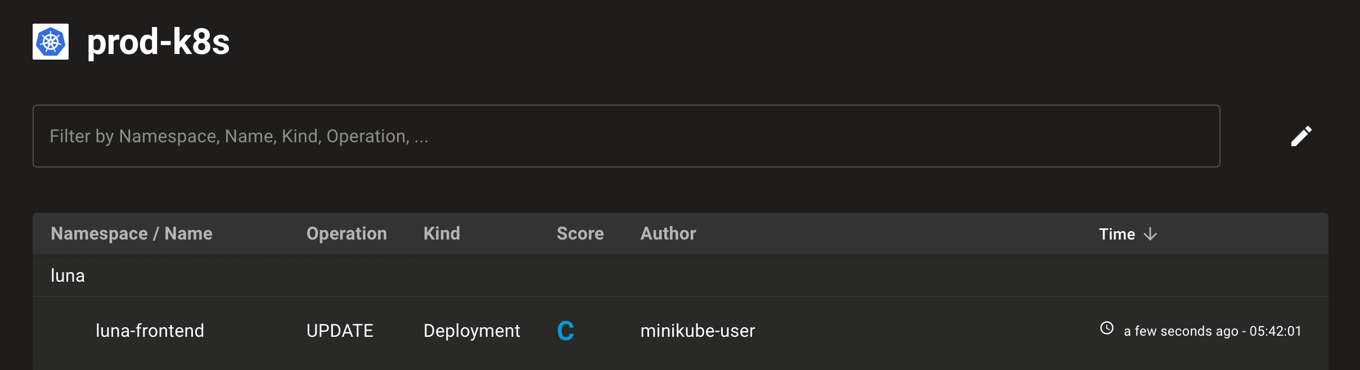Screen dimensions: 1360x370
Task: Click the downward sort arrow next to Time
Action: (x=1150, y=234)
